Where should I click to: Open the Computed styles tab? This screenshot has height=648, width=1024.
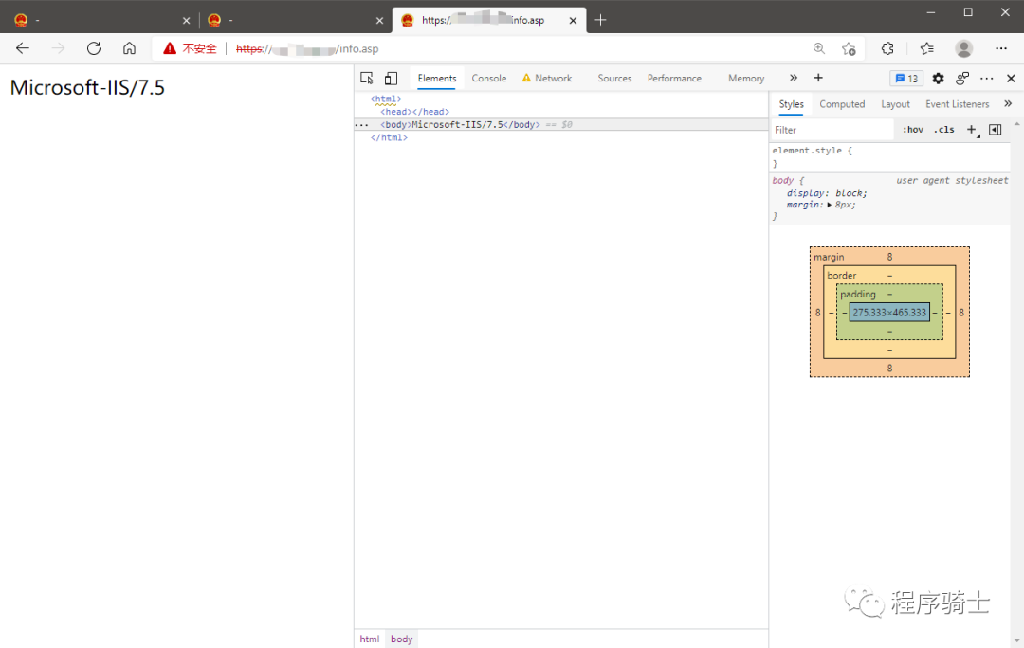coord(842,104)
